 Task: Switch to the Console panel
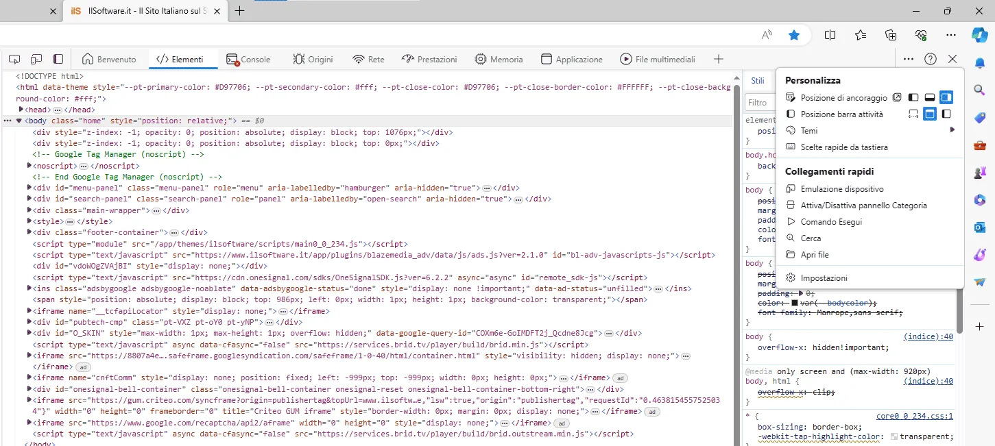tap(249, 59)
